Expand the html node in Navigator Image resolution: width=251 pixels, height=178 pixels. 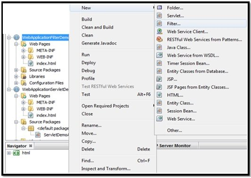point(9,153)
